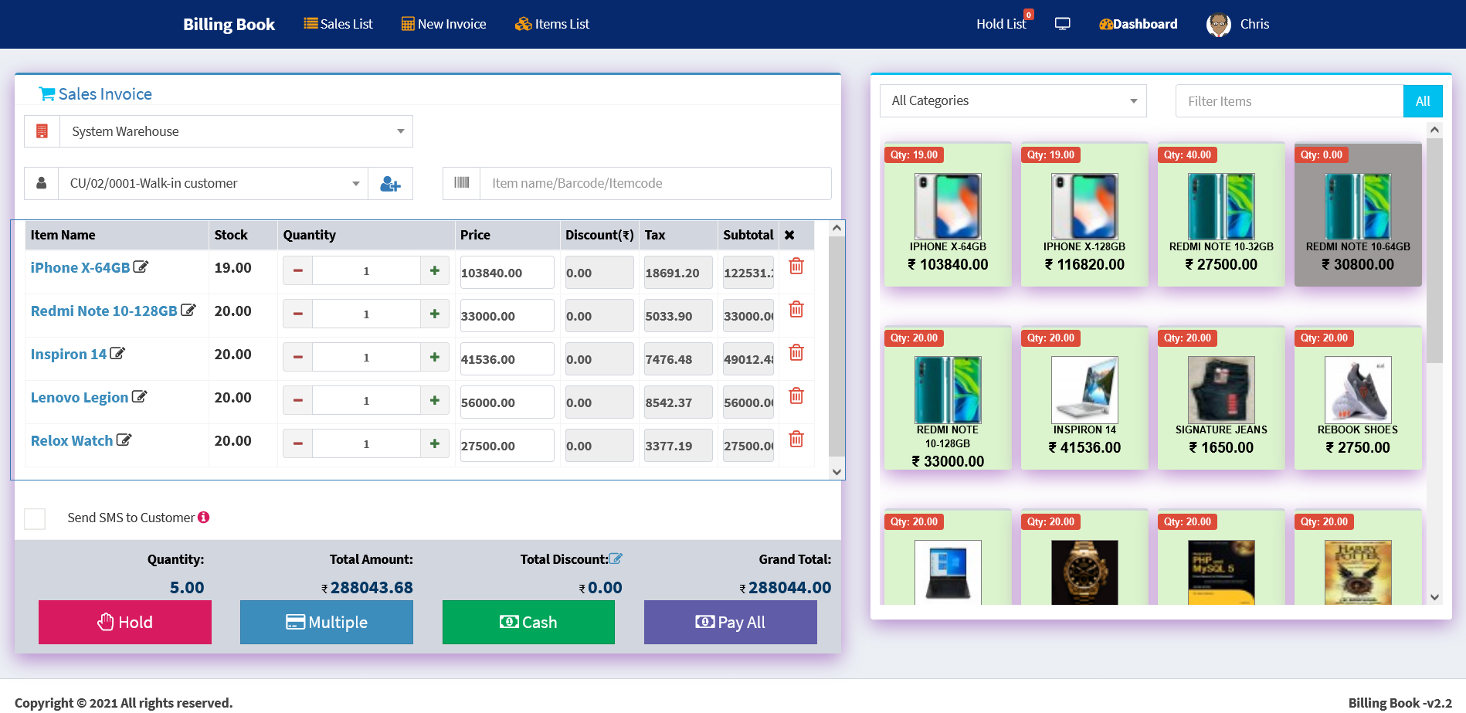Click the quantity field for Lenovo Legion
The width and height of the screenshot is (1466, 713).
(366, 401)
